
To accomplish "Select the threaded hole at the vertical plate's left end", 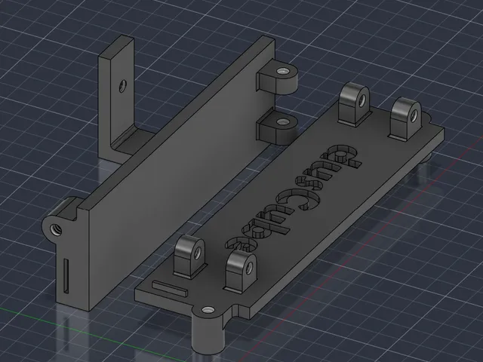I will click(57, 229).
